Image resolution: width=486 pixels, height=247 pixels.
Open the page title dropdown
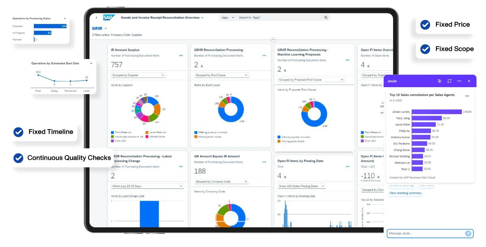[x=202, y=18]
